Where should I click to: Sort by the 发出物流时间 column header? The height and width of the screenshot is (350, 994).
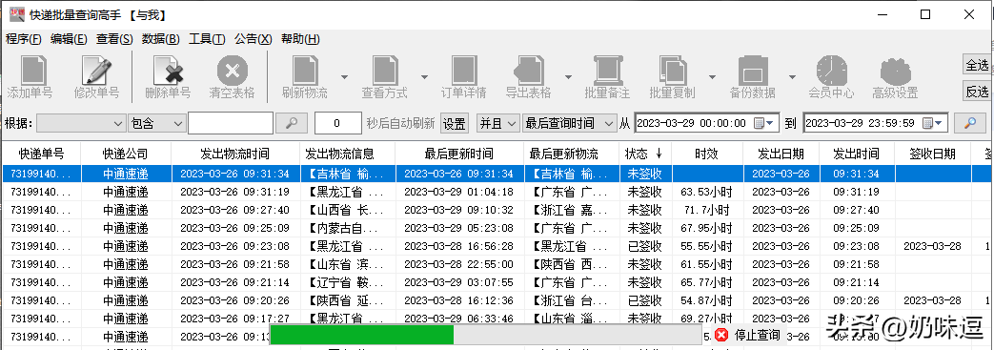pos(235,154)
